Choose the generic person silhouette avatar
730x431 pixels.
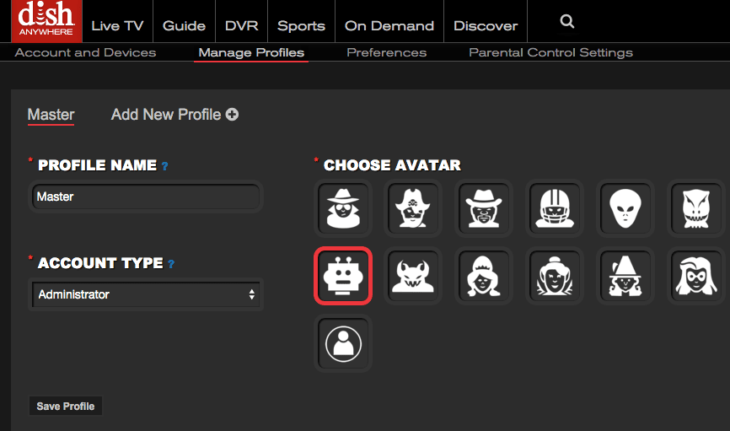(x=342, y=343)
